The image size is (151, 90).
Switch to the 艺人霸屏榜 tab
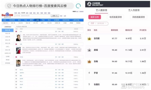101,10
